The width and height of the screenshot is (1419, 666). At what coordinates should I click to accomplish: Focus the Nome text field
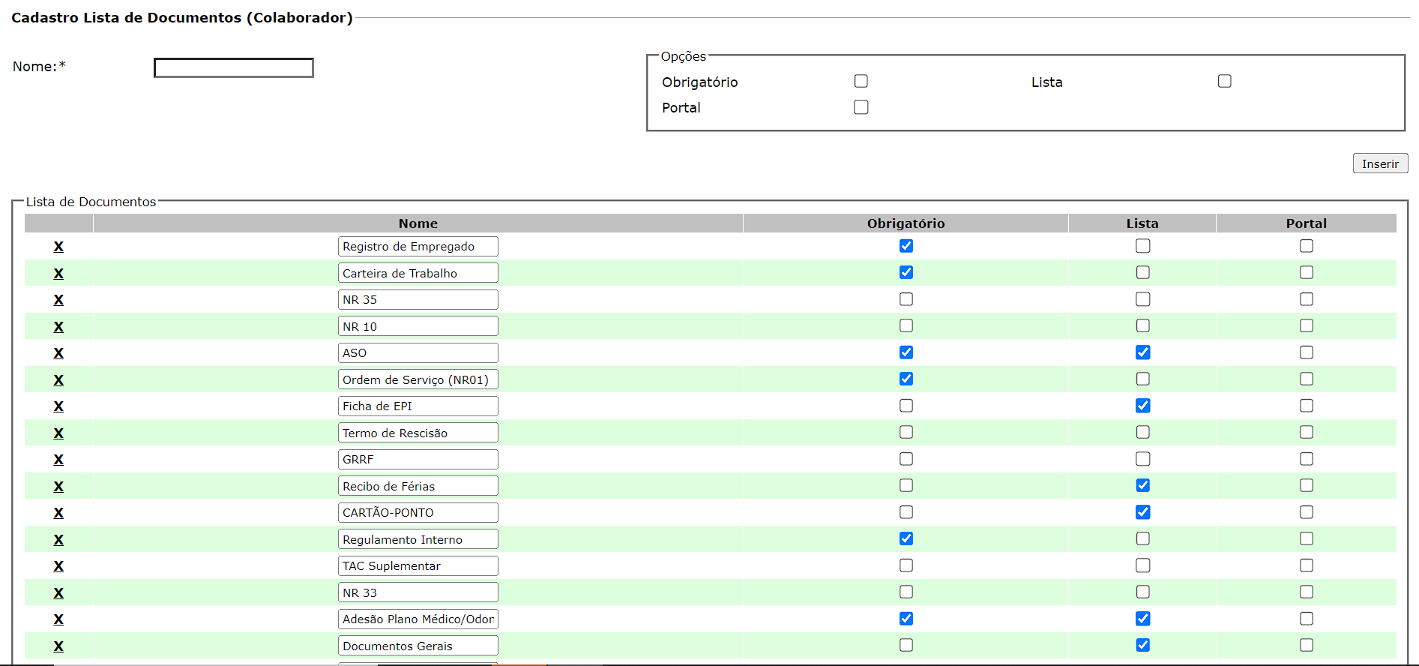234,68
